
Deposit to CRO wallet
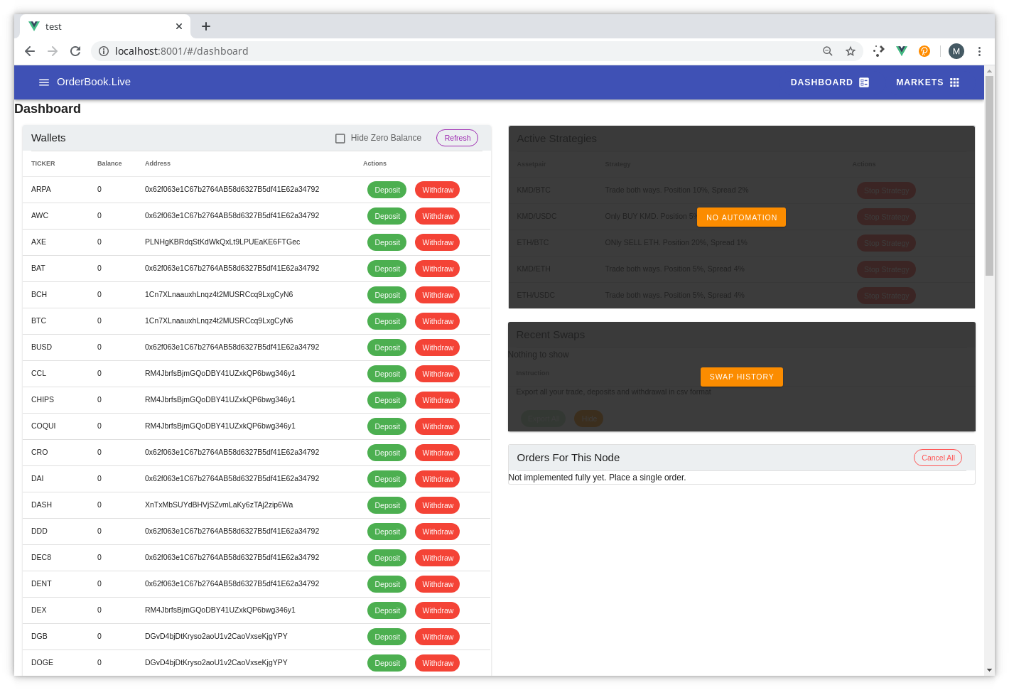[x=387, y=453]
